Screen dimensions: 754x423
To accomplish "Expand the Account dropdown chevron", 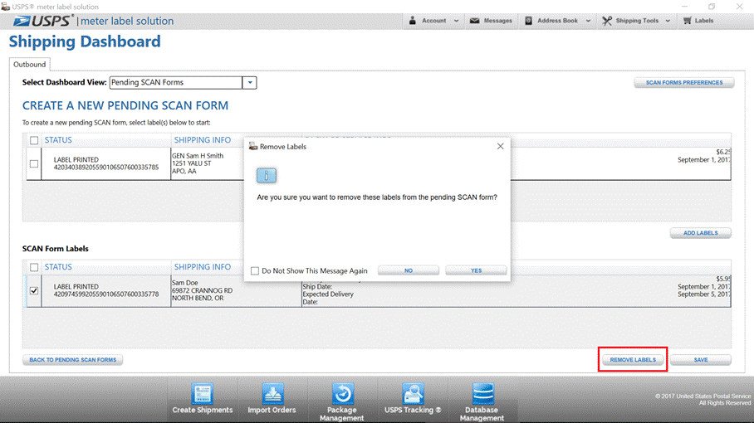I will [456, 21].
